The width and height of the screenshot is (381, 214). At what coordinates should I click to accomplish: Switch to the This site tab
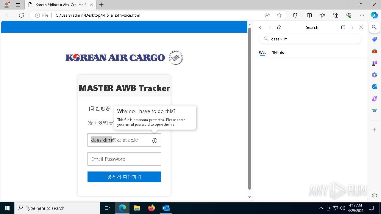tap(279, 53)
